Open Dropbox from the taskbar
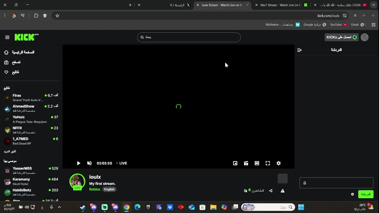The width and height of the screenshot is (379, 213). [170, 207]
